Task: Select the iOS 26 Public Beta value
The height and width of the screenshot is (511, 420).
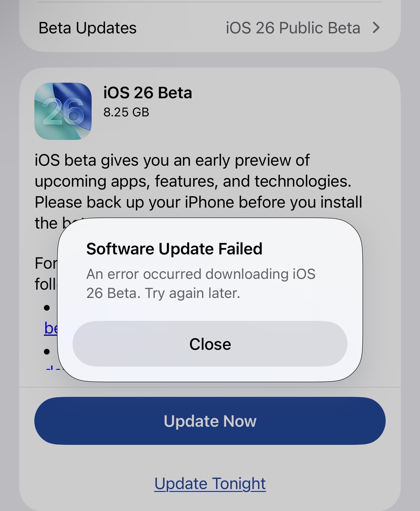Action: [x=293, y=28]
